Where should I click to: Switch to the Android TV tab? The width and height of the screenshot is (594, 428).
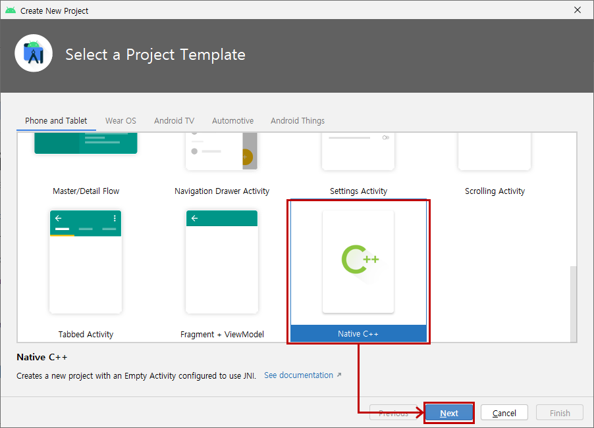174,120
